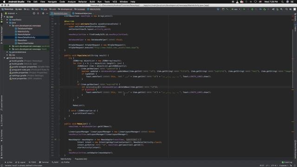Open the AVD Manager icon
This screenshot has height=167, width=297.
click(x=278, y=9)
